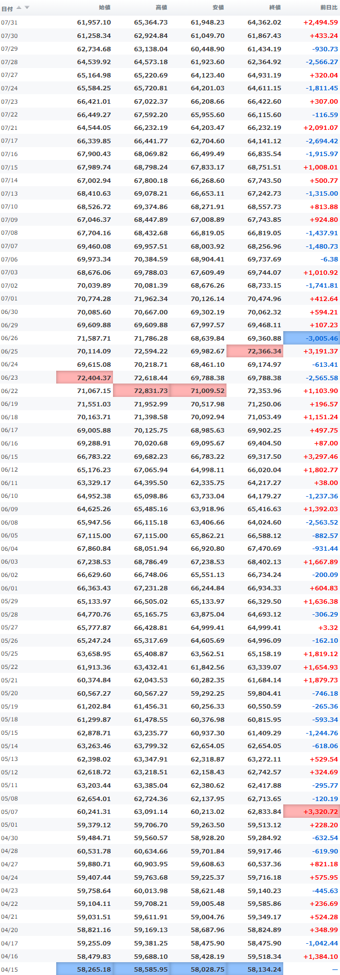The image size is (340, 975).
Task: Click the 07/29 date cell
Action: click(9, 48)
